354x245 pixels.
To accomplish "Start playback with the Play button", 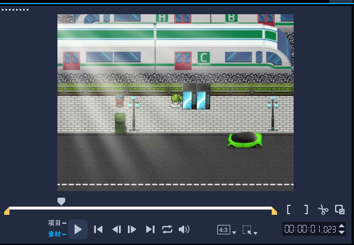I will coord(78,229).
